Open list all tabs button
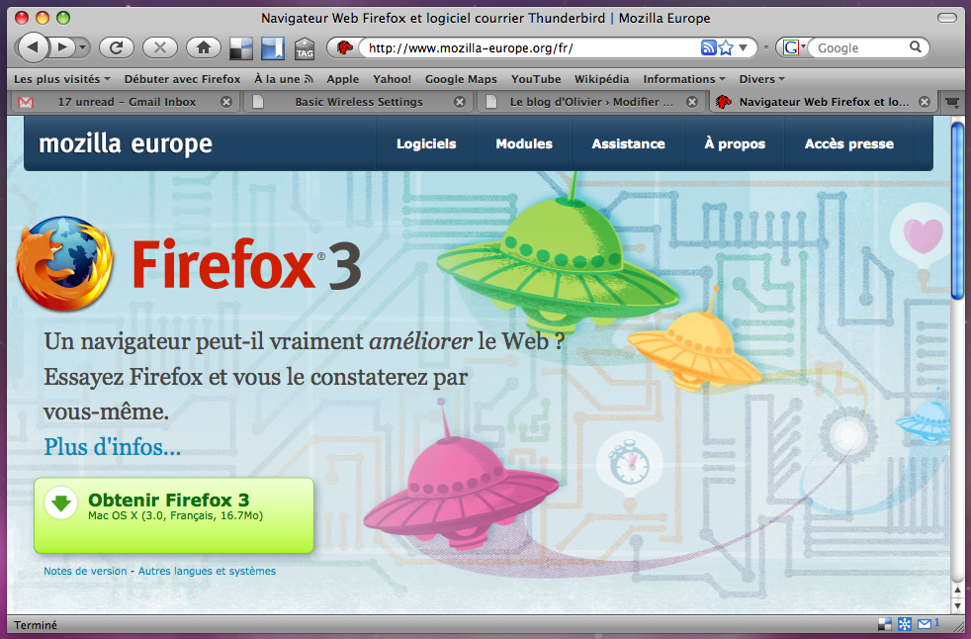Screen dimensions: 971x639 952,102
